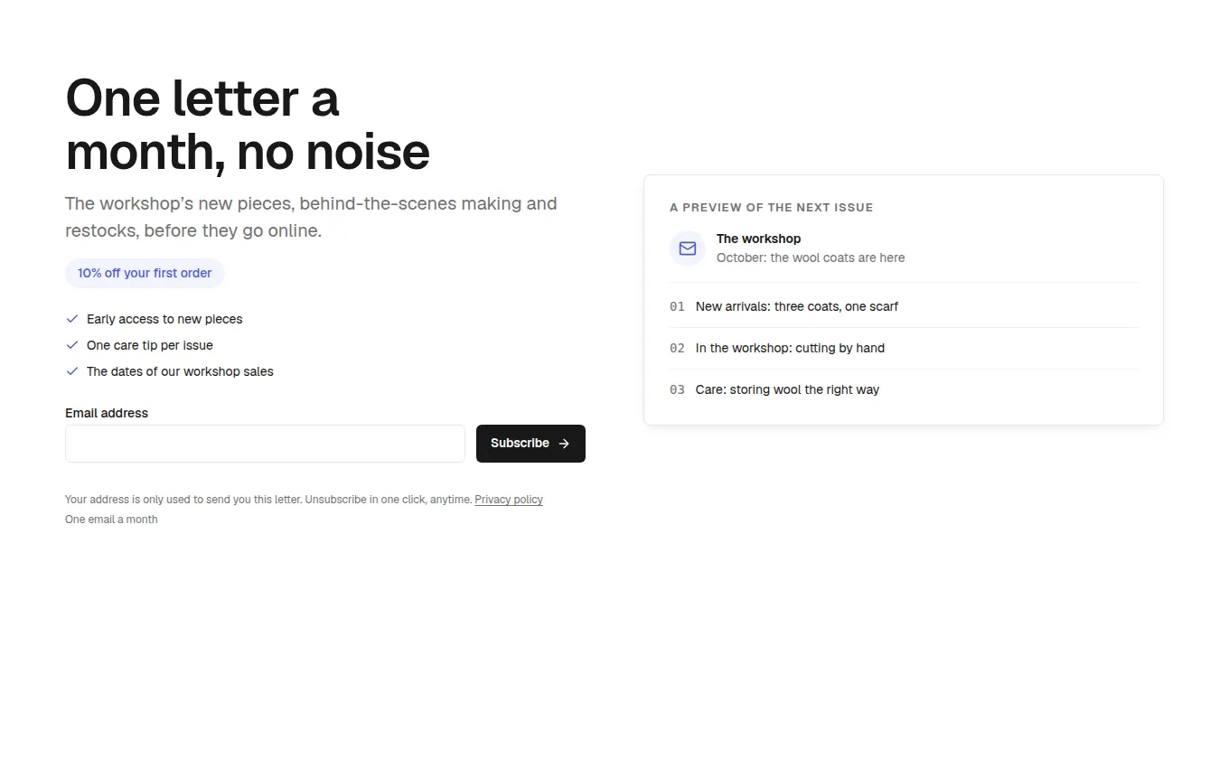Focus the Email address input field

(x=265, y=444)
